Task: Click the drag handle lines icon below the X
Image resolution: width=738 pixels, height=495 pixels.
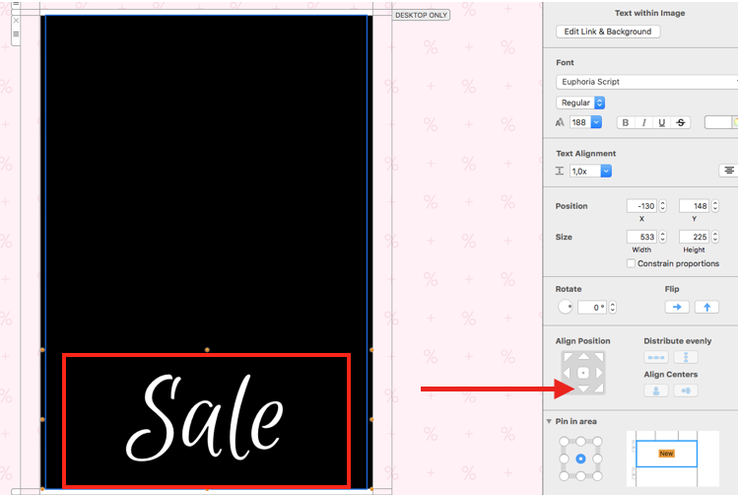Action: [x=16, y=34]
